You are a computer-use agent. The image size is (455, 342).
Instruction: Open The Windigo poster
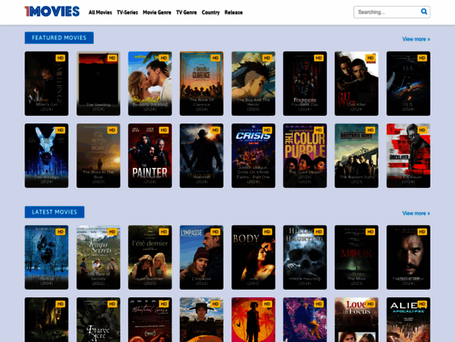click(x=46, y=156)
